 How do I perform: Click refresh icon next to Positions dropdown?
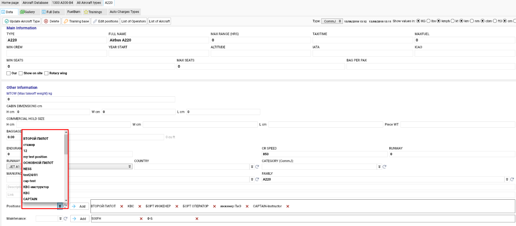(x=65, y=206)
